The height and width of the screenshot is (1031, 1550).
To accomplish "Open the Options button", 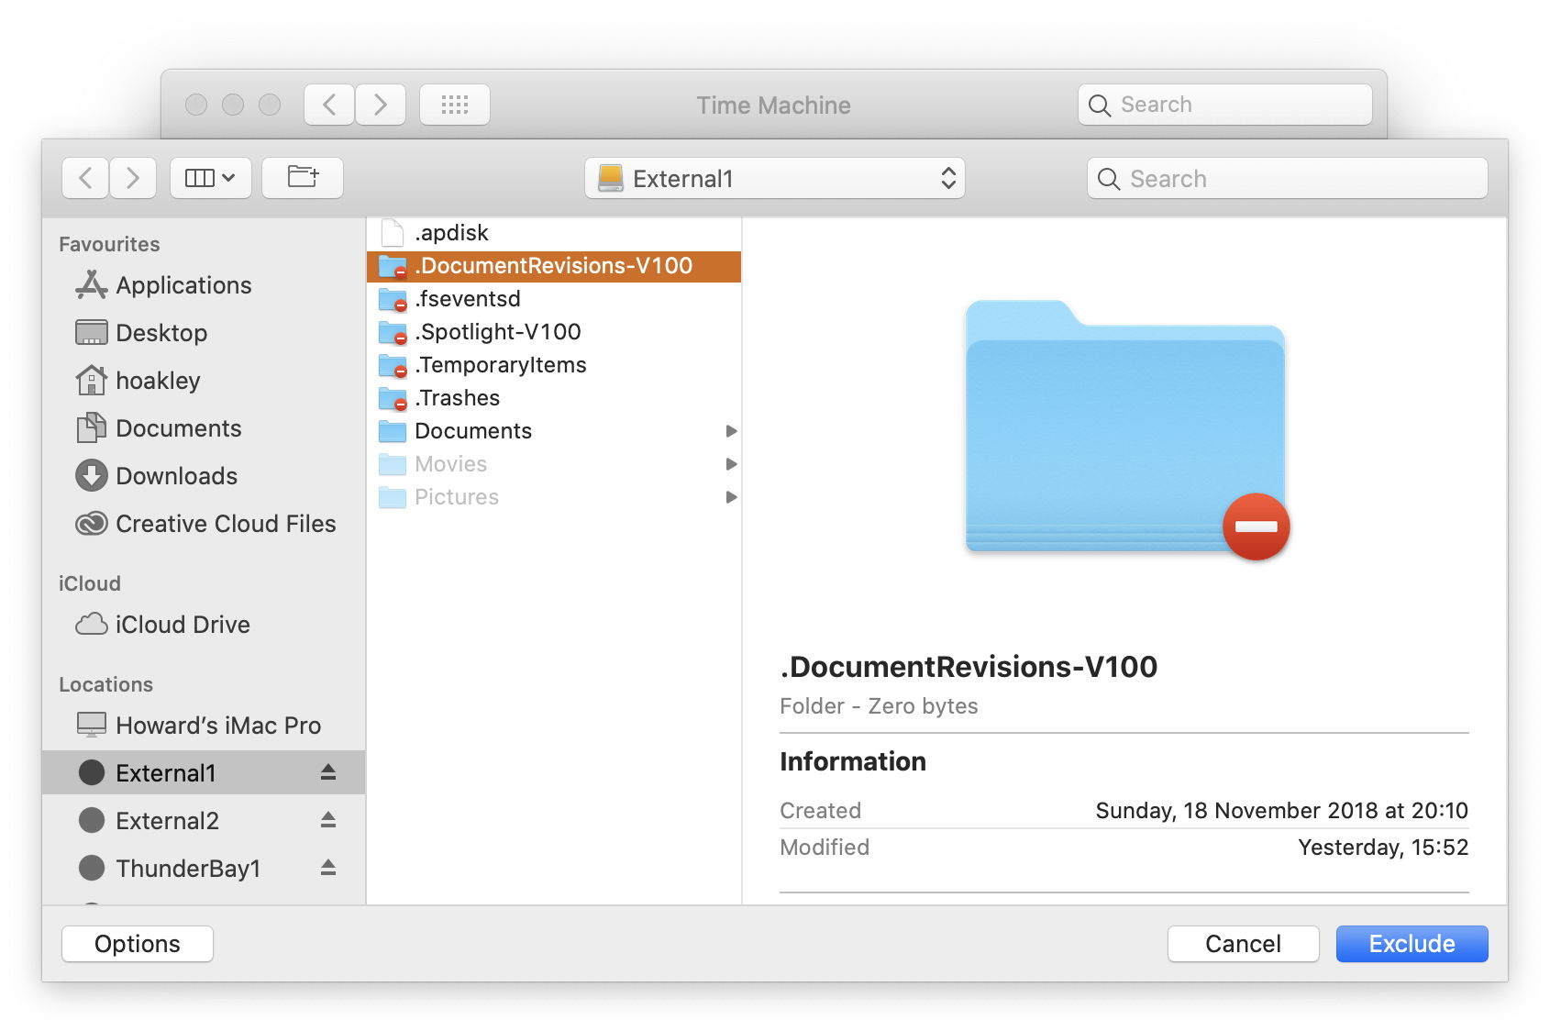I will pyautogui.click(x=138, y=944).
